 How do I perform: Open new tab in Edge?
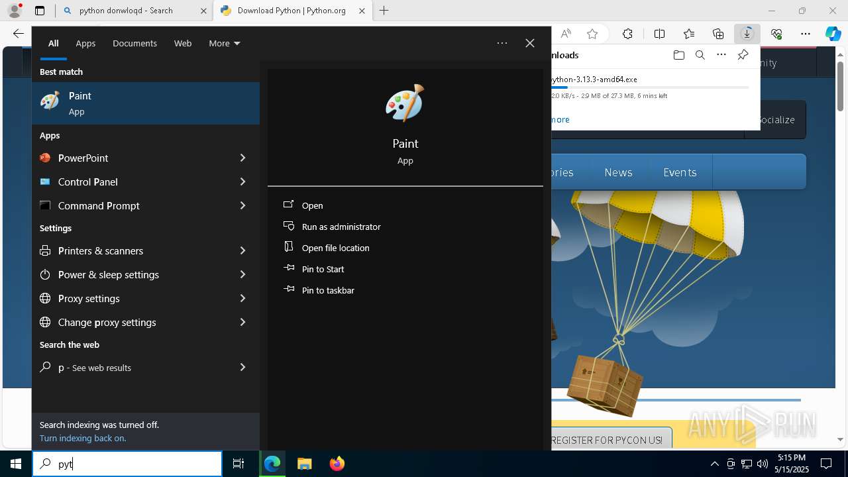[x=384, y=11]
